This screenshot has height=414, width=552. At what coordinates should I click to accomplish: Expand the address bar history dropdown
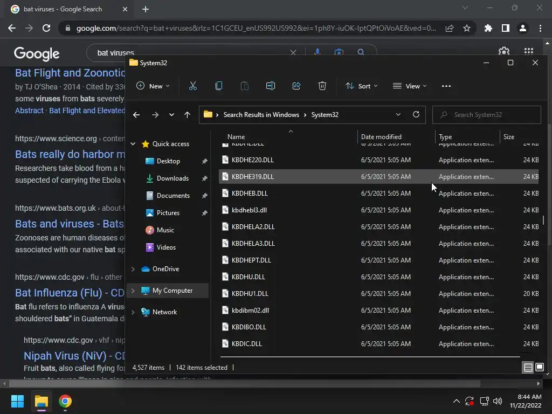point(398,114)
